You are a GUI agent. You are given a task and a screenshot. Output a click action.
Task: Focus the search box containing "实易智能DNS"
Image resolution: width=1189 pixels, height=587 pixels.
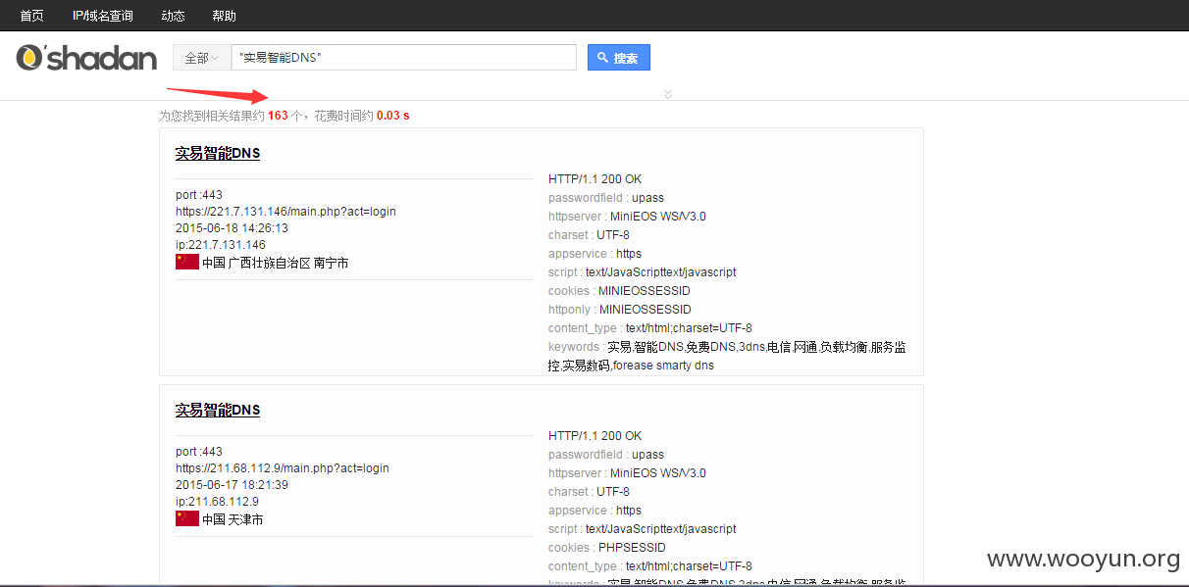404,58
